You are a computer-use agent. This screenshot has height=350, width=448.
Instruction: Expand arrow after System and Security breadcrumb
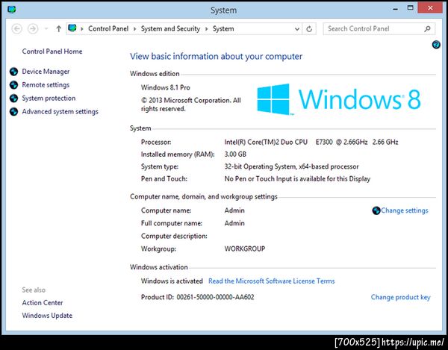tap(206, 29)
